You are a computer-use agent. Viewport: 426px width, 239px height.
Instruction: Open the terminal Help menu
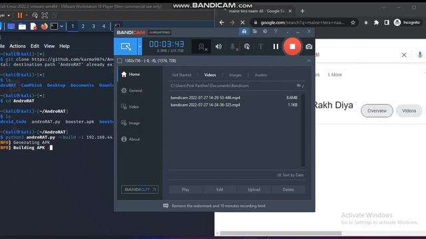[65, 46]
